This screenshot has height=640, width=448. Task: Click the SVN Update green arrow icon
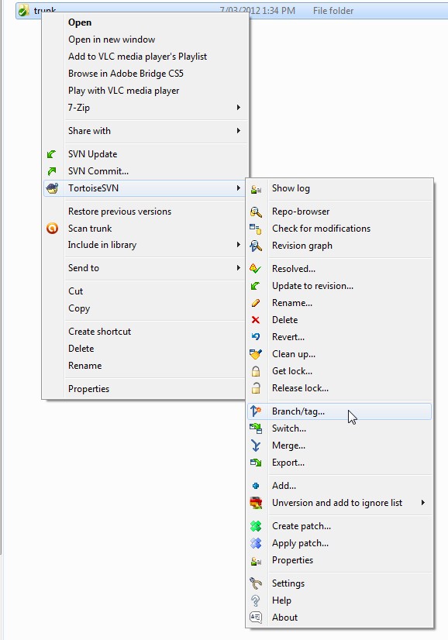click(x=51, y=154)
